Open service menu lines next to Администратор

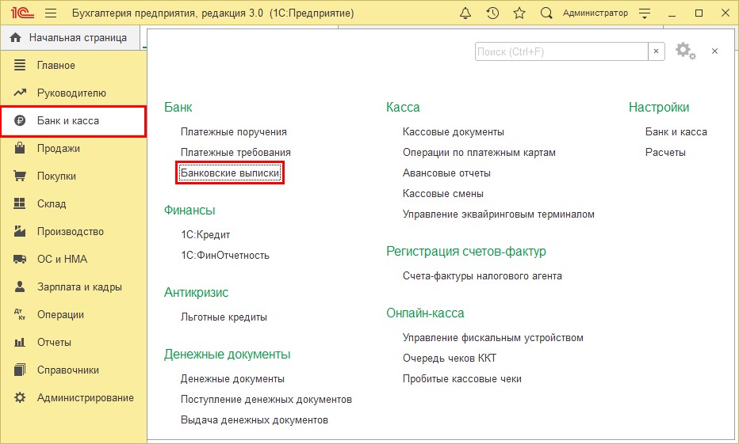pos(645,13)
